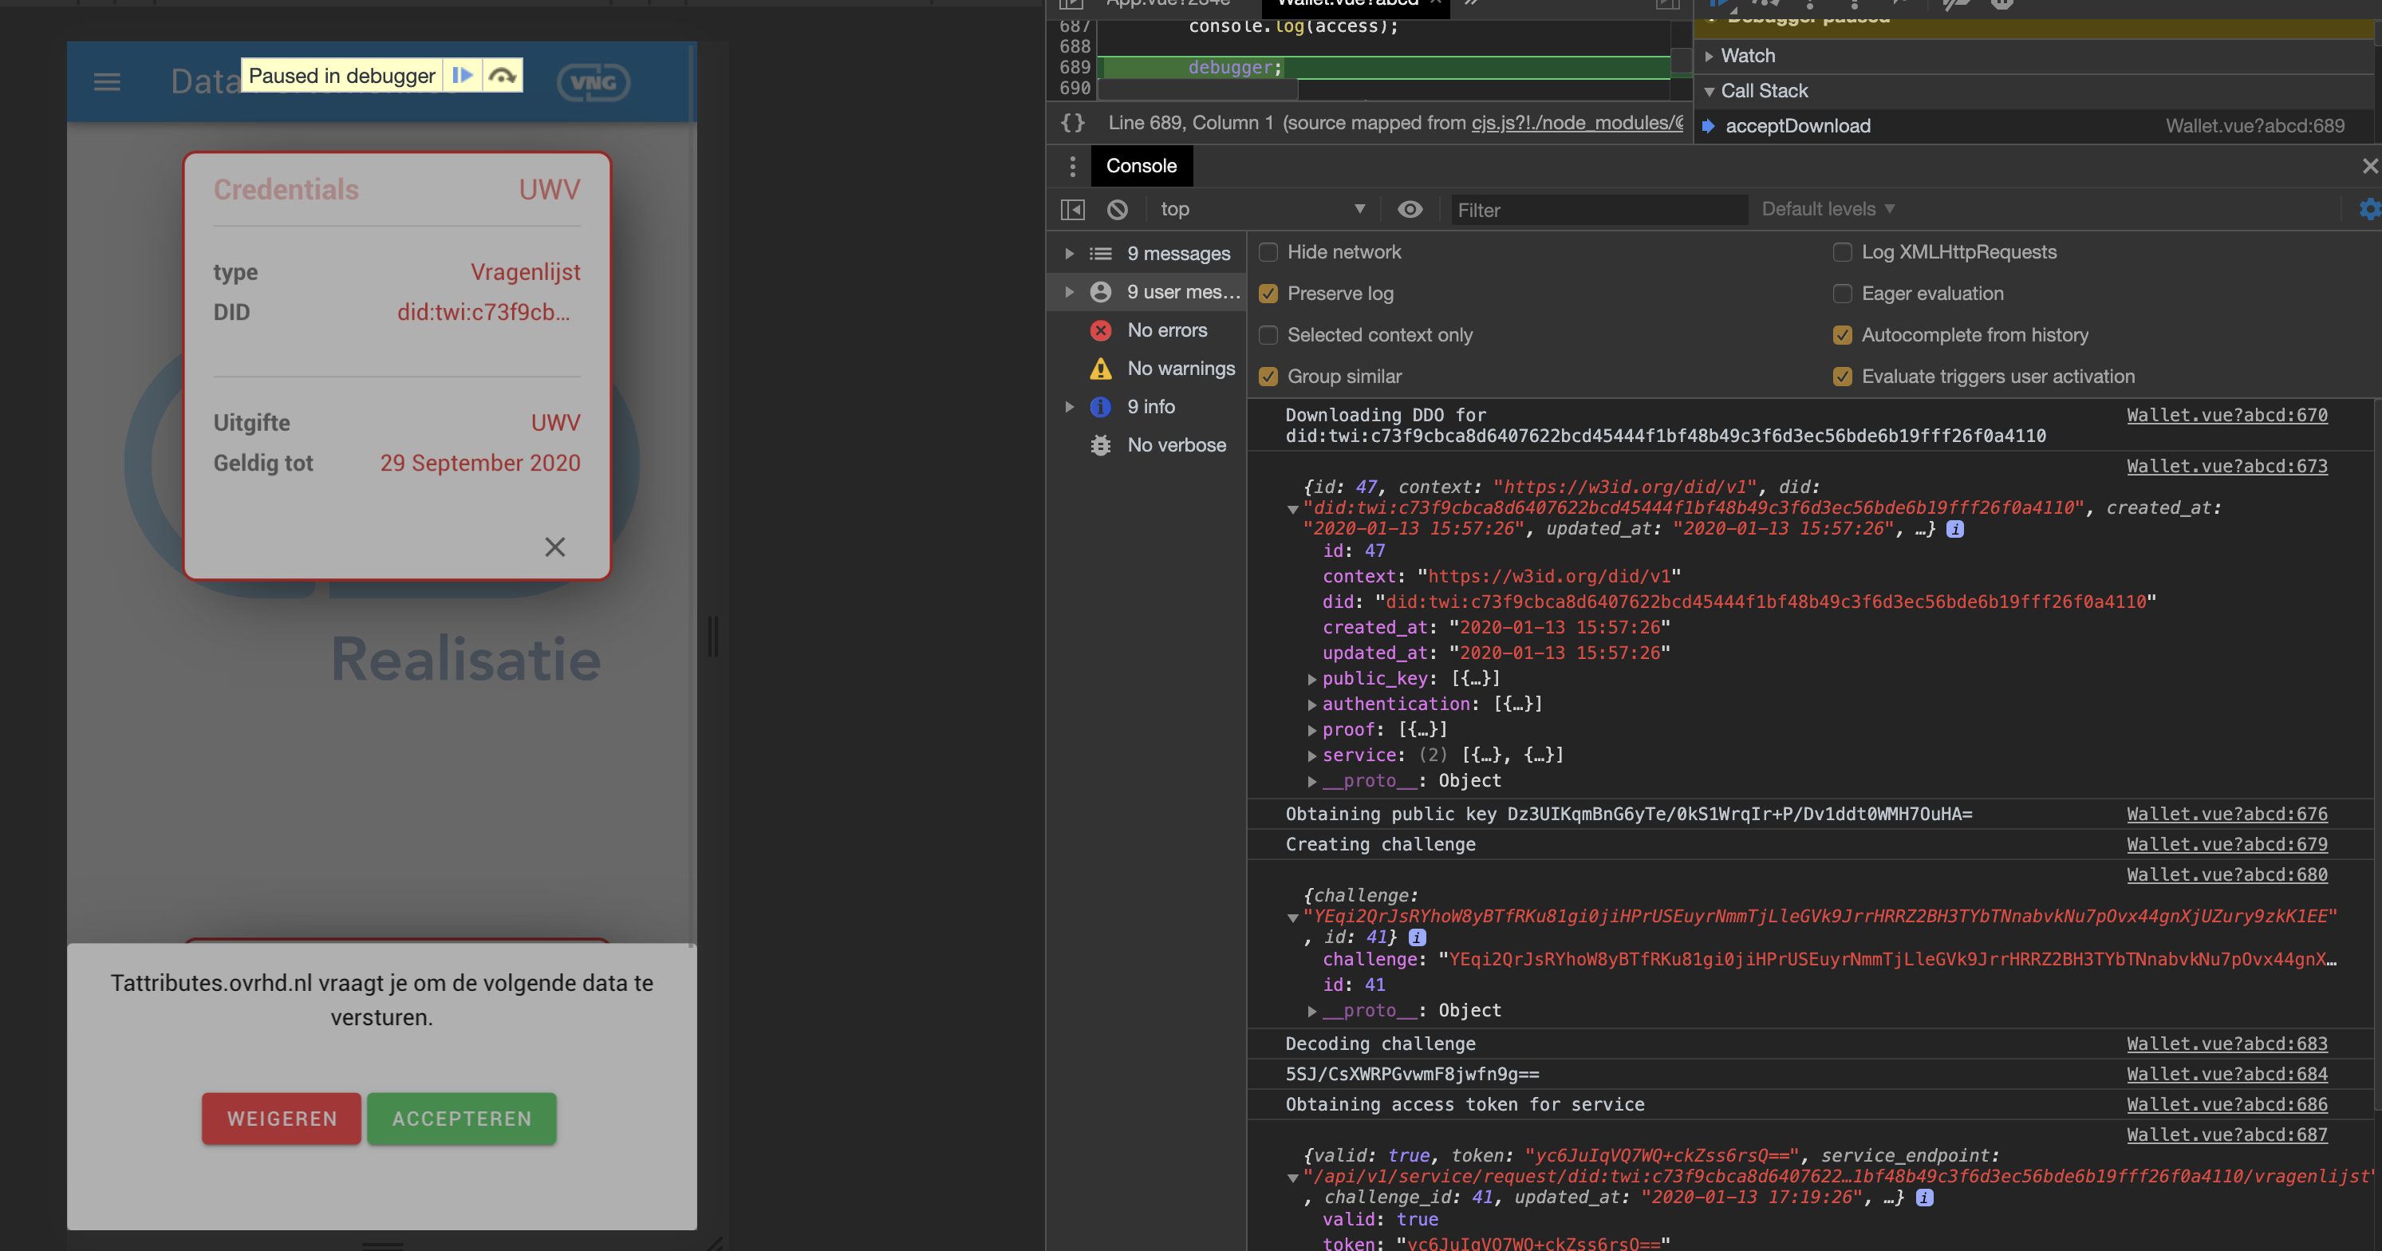Viewport: 2382px width, 1251px height.
Task: Resume script execution in paused overlay
Action: (463, 76)
